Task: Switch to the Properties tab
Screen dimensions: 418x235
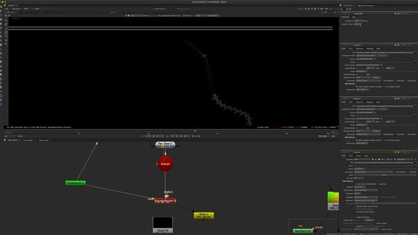Action: (x=347, y=5)
